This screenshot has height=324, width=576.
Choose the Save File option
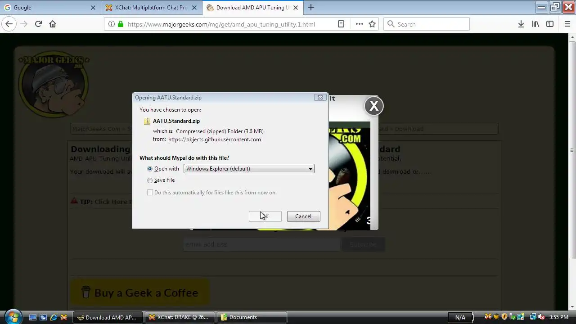(x=150, y=180)
